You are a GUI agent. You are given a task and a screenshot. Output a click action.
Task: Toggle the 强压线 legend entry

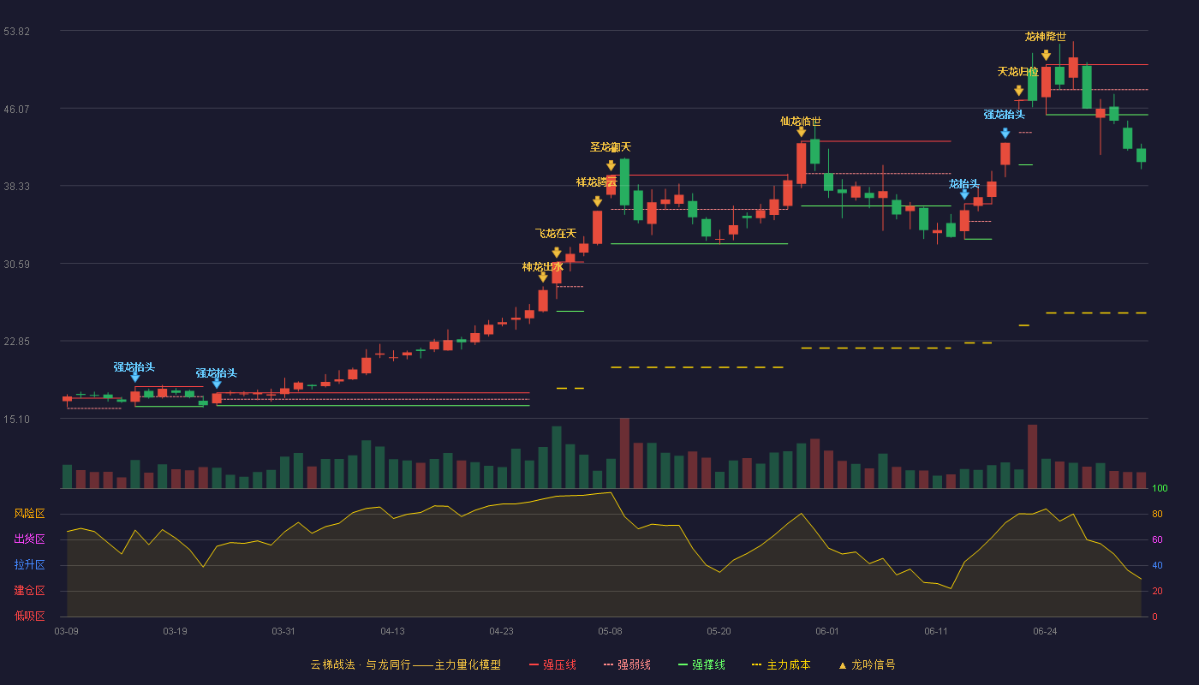[553, 664]
